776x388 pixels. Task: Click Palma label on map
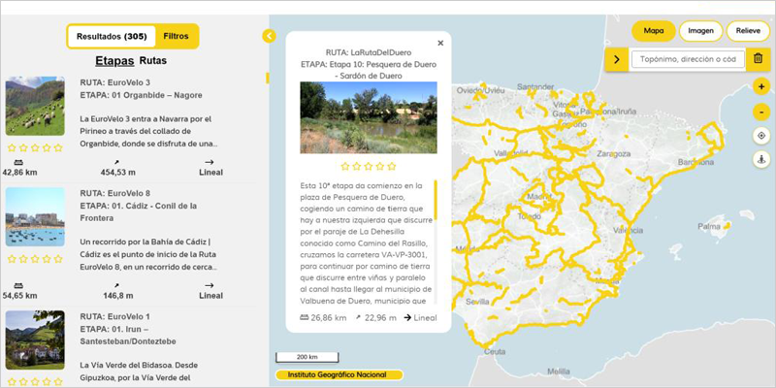tap(708, 226)
